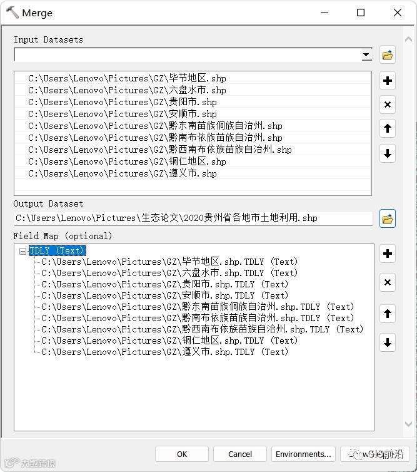
Task: Close the Merge window
Action: click(398, 13)
